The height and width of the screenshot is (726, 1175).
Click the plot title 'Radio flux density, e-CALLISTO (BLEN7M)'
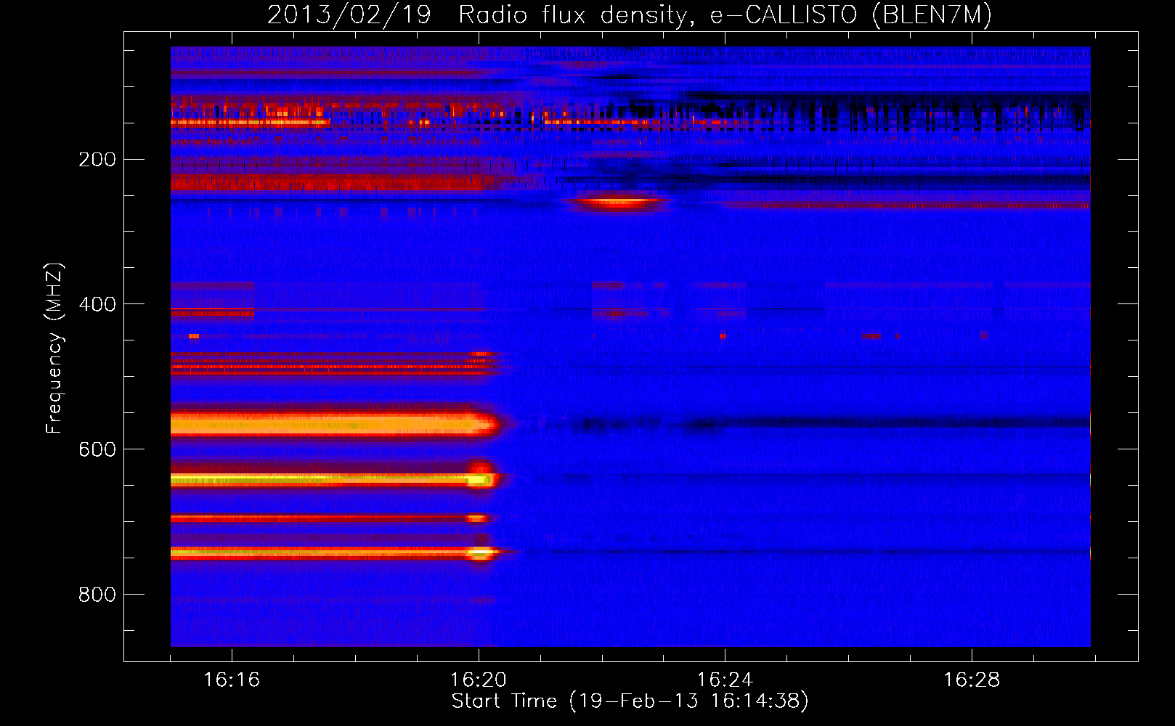coord(725,15)
